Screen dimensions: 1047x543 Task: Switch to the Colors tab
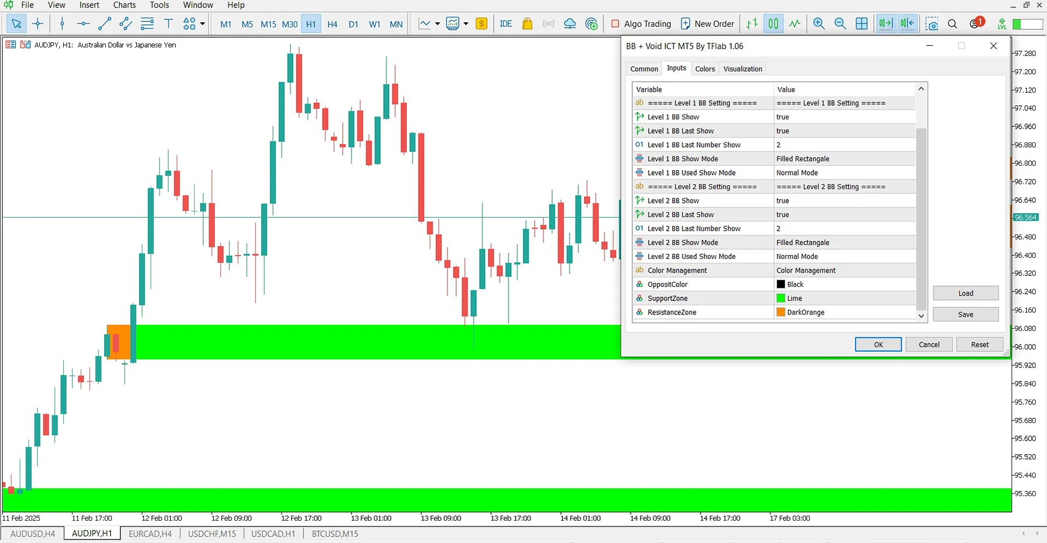click(705, 69)
